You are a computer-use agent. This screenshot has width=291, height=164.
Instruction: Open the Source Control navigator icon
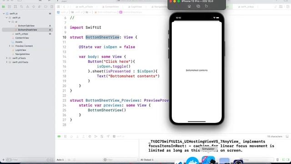click(x=9, y=7)
